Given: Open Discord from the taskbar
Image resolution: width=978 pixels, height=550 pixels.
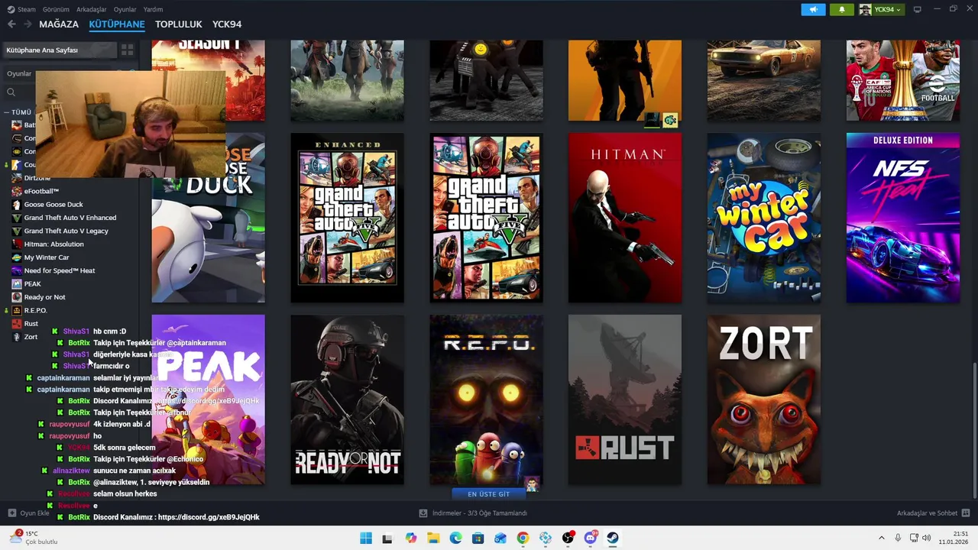Looking at the screenshot, I should [x=591, y=539].
